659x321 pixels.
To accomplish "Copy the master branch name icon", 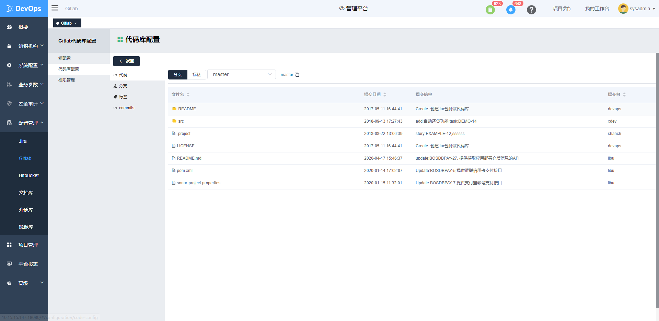I will point(297,75).
